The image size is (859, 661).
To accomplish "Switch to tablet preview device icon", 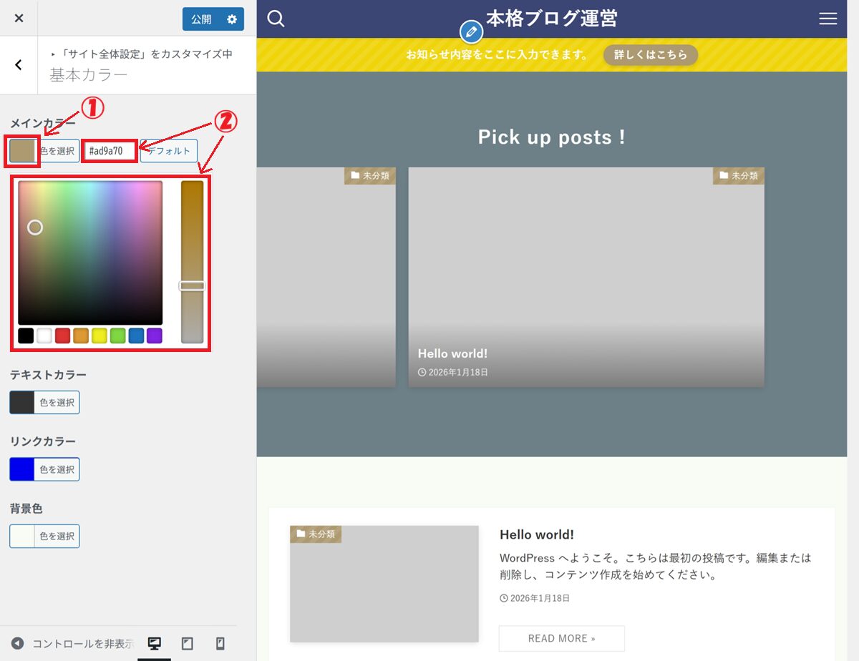I will [188, 643].
